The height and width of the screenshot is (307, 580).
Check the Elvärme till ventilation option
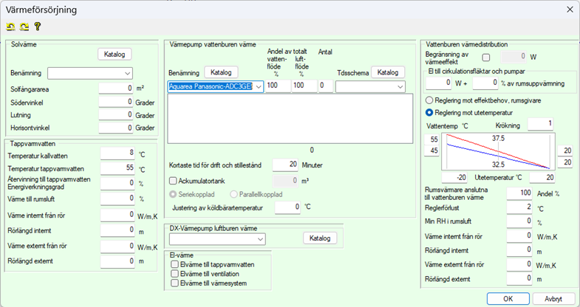174,274
